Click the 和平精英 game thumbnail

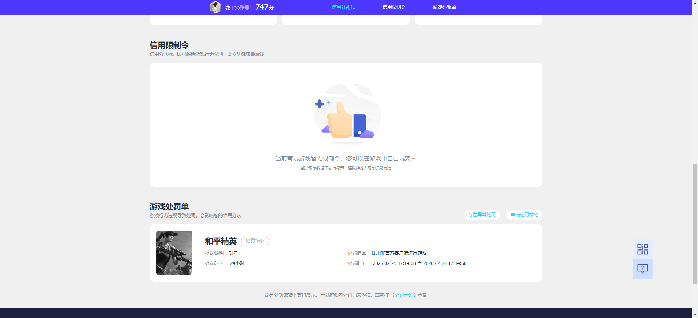pyautogui.click(x=174, y=253)
